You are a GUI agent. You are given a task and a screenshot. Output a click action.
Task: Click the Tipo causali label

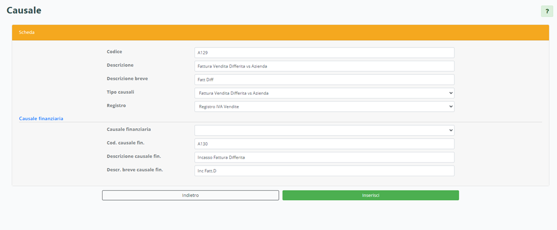coord(120,92)
